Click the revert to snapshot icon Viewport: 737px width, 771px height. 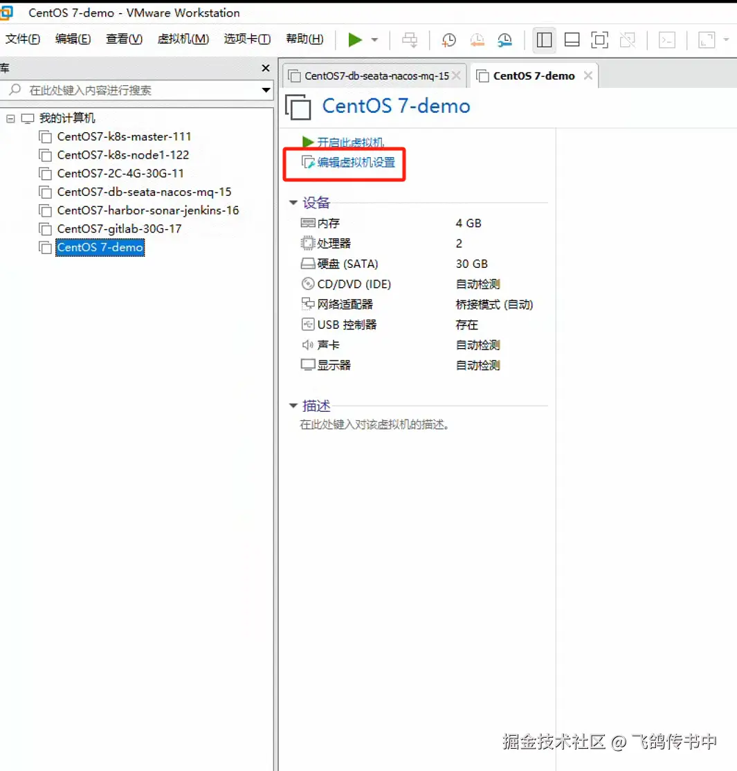pyautogui.click(x=477, y=40)
